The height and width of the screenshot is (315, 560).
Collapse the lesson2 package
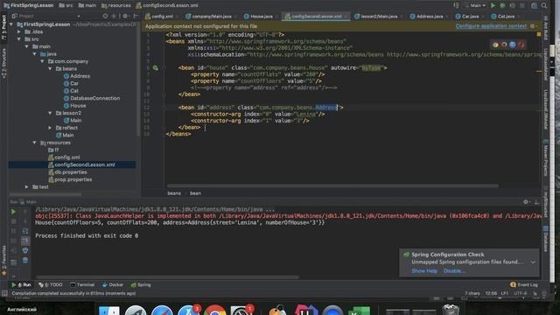coord(51,113)
